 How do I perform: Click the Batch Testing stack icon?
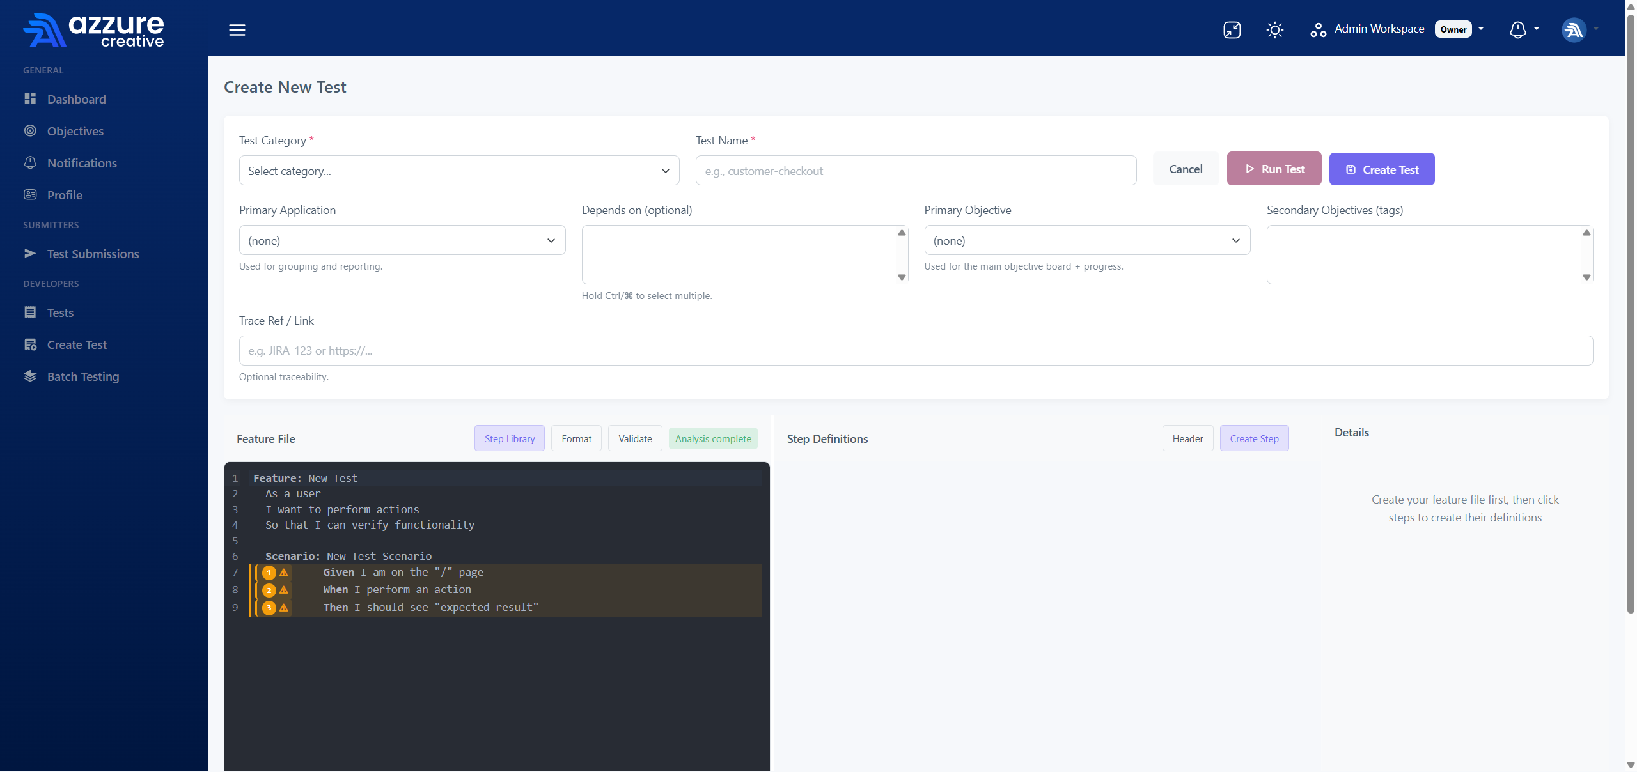click(x=30, y=376)
